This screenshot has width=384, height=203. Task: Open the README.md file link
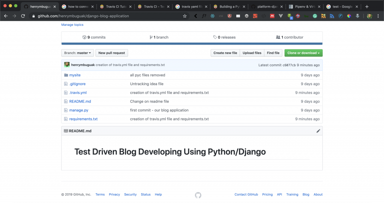pos(80,101)
